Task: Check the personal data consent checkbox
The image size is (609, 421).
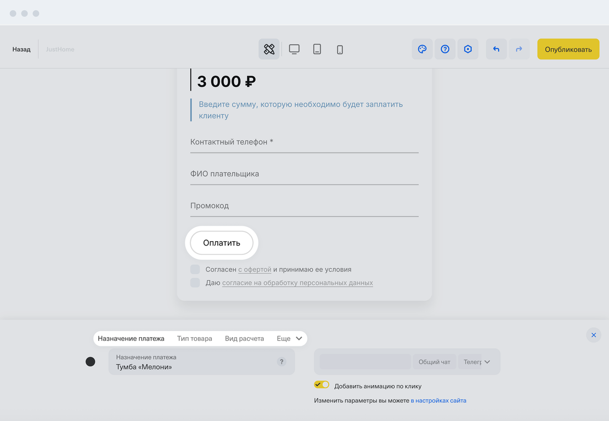Action: (x=195, y=283)
